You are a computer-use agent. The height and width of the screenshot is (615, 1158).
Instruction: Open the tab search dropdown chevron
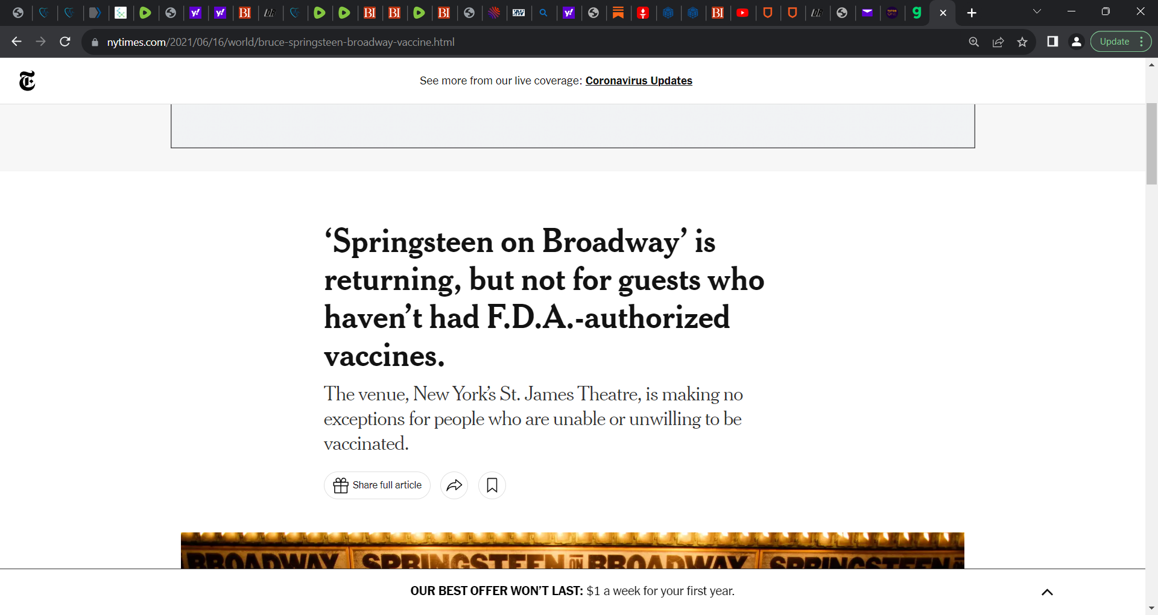[1037, 12]
